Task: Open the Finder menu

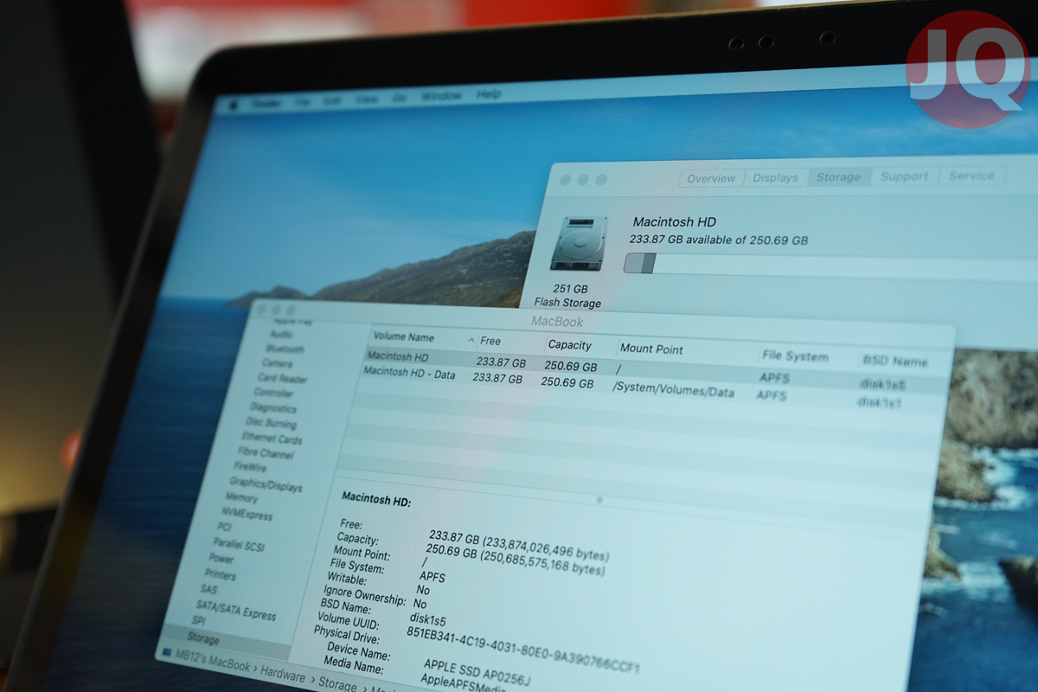Action: click(266, 103)
